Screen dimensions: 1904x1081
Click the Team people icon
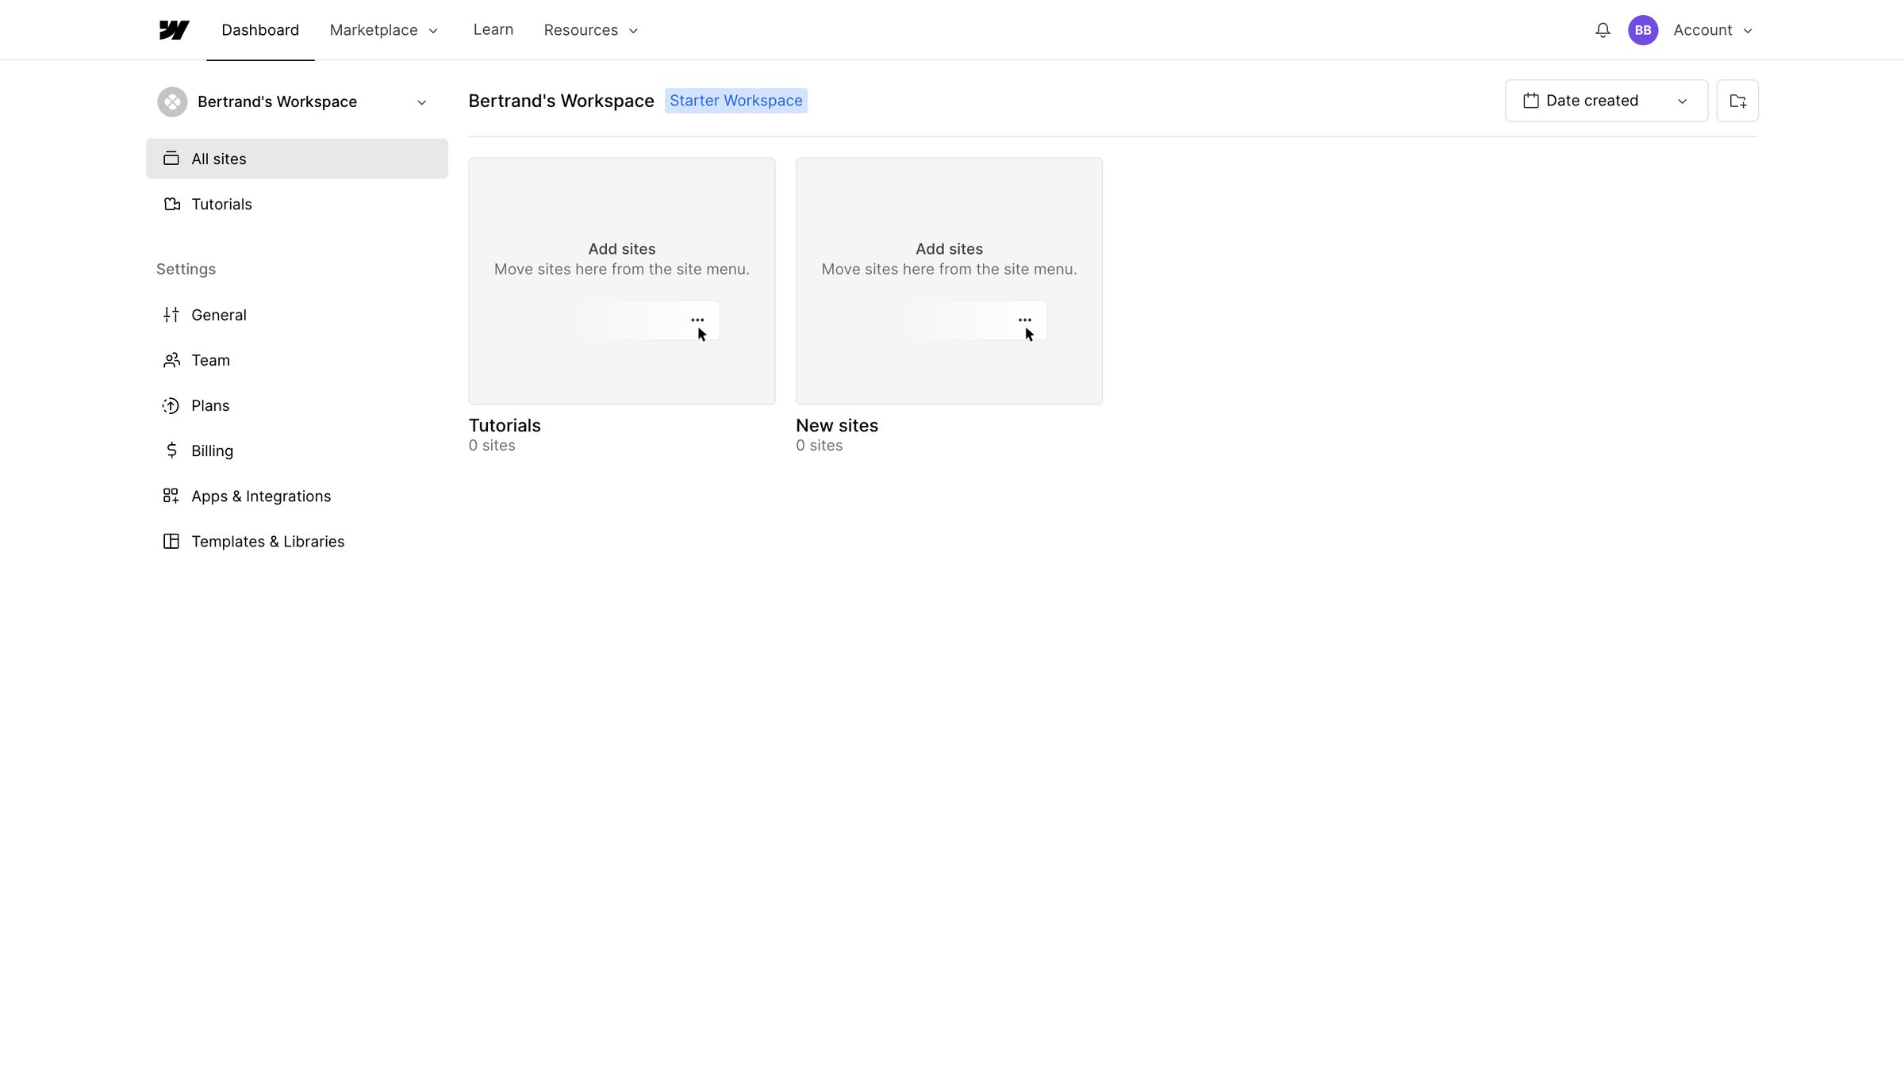pos(171,360)
